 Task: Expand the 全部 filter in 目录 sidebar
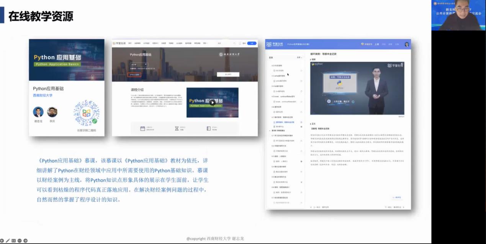pos(299,58)
